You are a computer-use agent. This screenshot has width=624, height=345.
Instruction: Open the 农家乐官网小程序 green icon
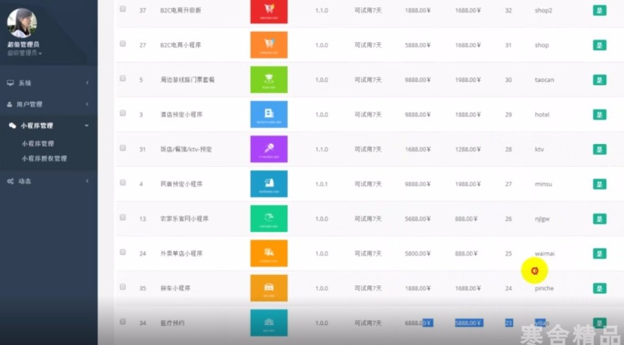[268, 219]
